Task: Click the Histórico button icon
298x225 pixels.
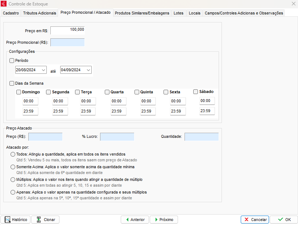Action: 8,220
